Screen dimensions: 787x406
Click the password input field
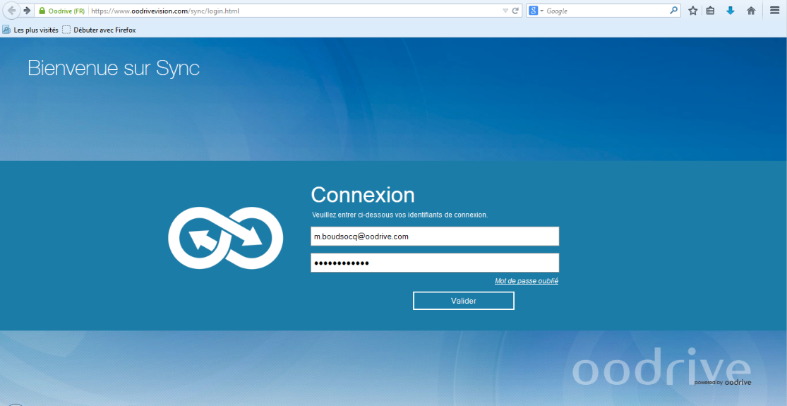click(435, 263)
